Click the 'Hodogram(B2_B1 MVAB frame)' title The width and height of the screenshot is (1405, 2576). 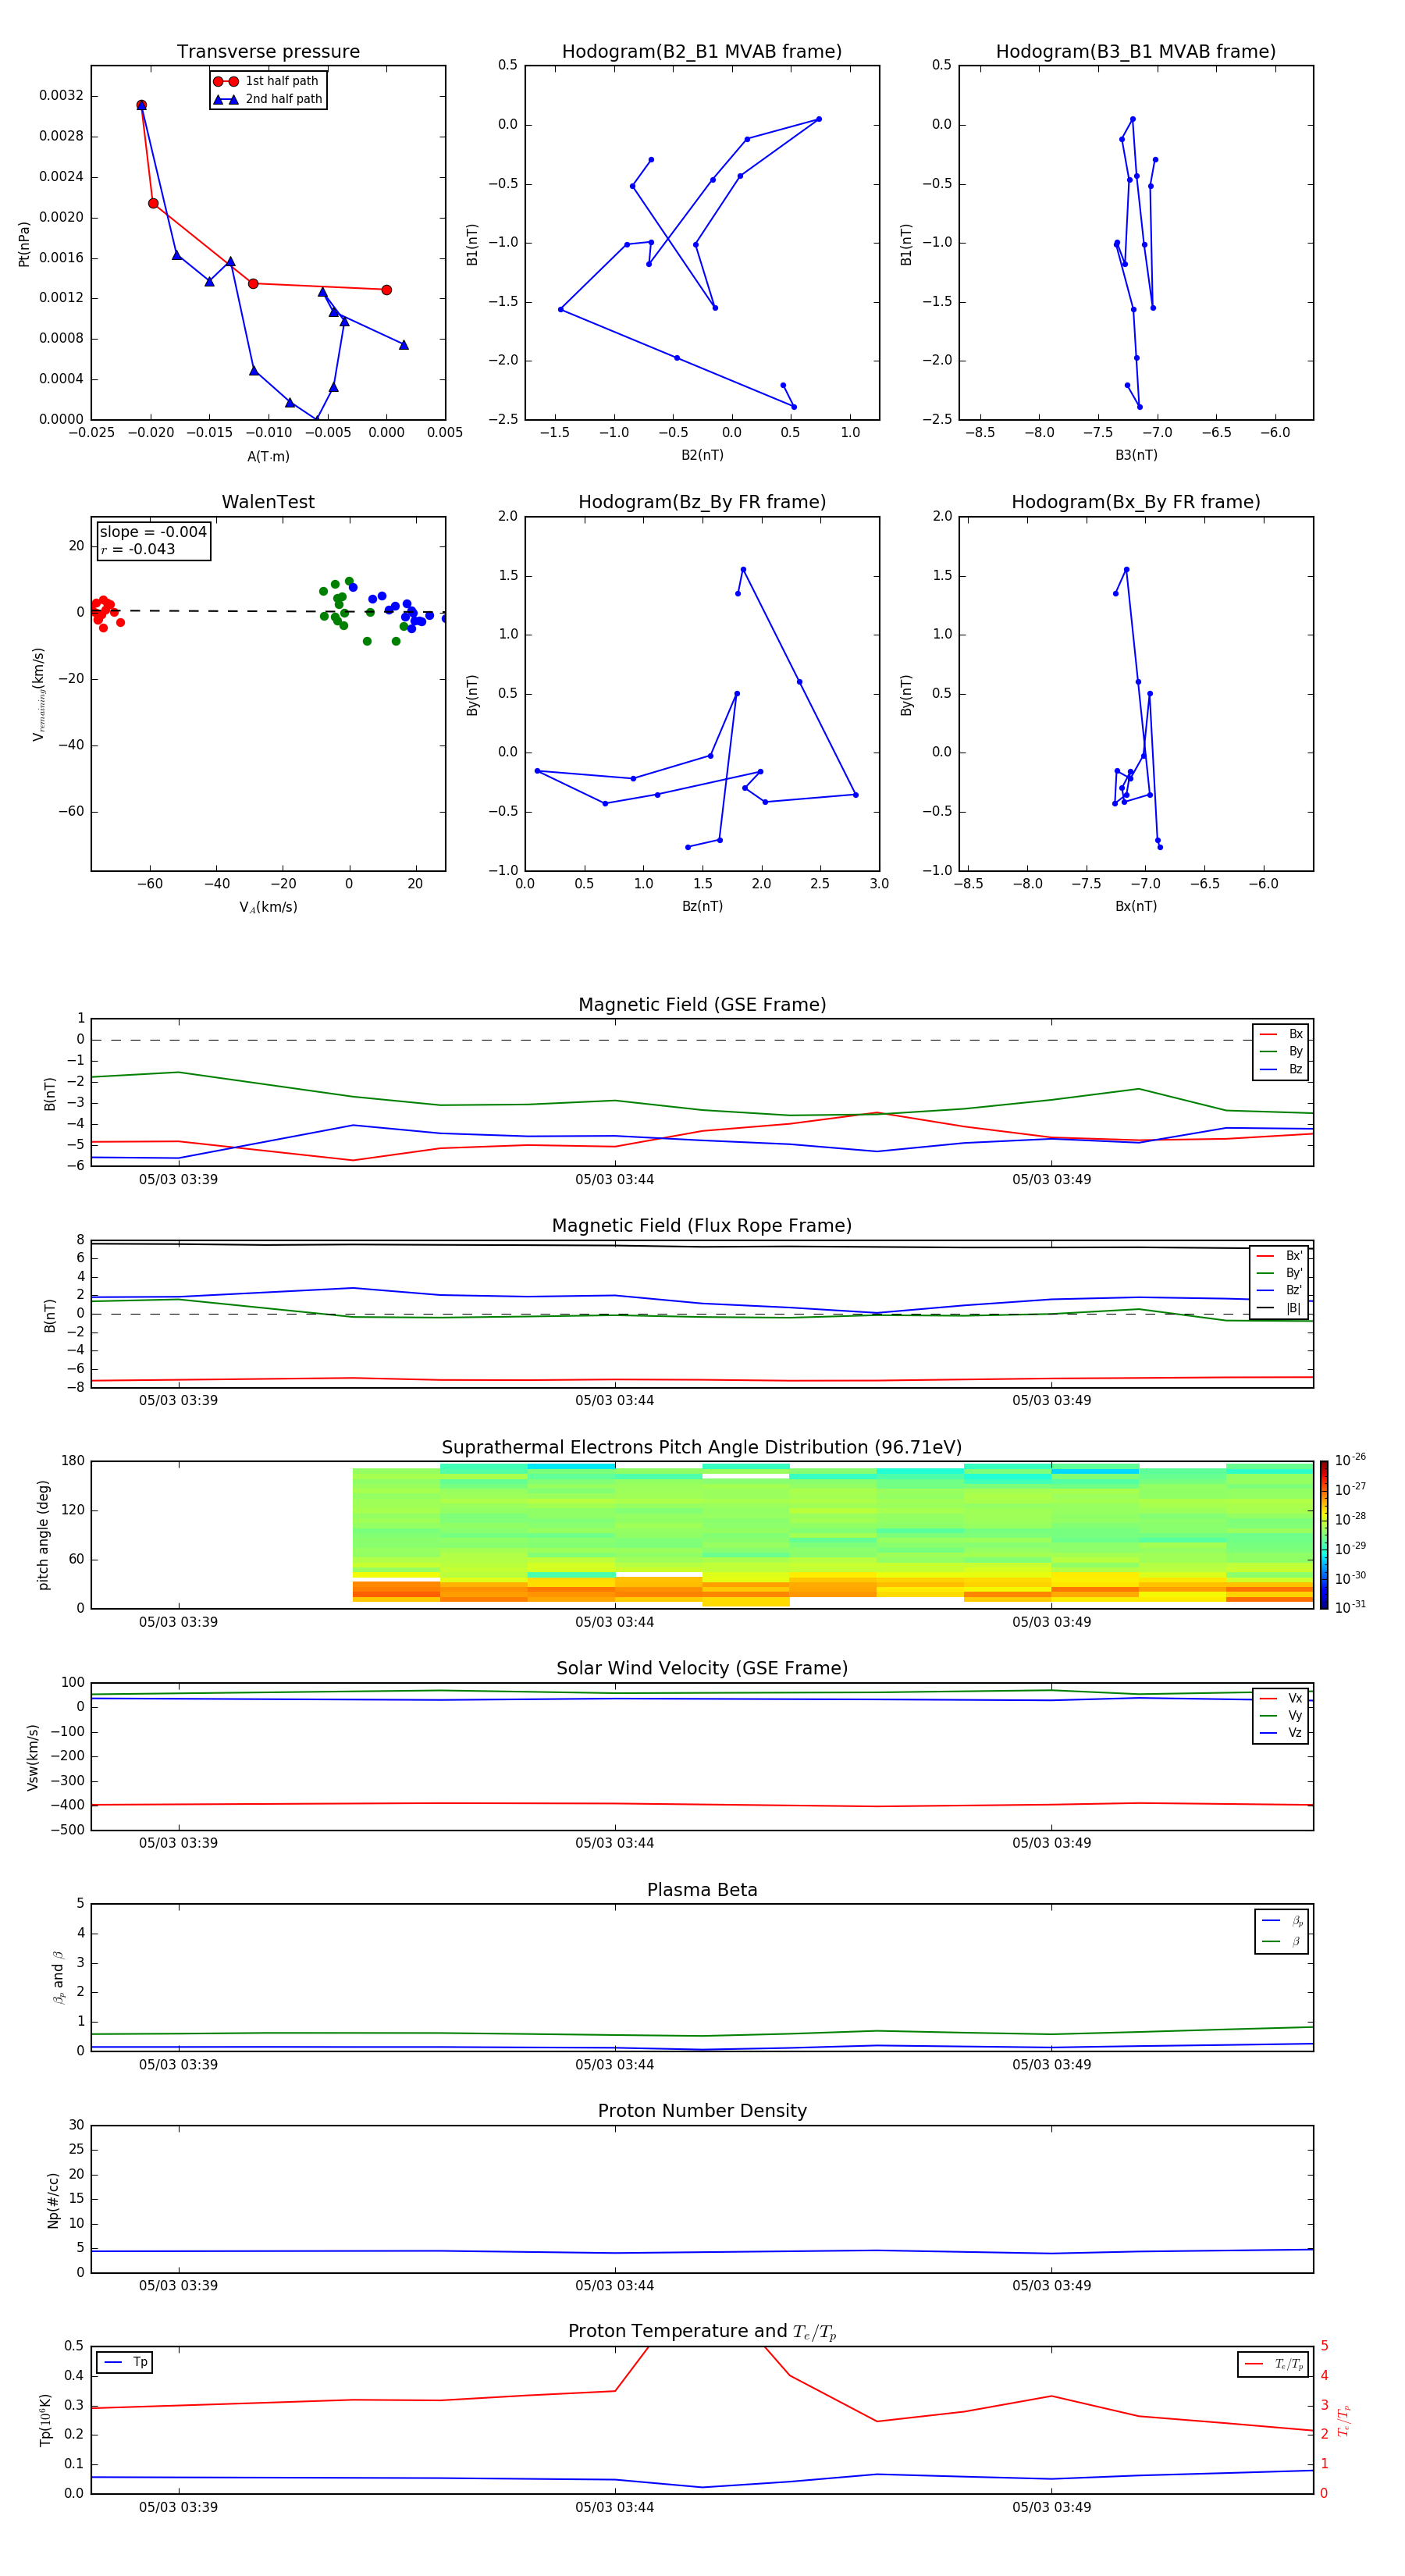pyautogui.click(x=702, y=51)
